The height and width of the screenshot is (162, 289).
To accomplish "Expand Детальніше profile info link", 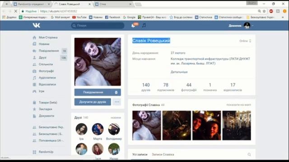I will [x=179, y=72].
